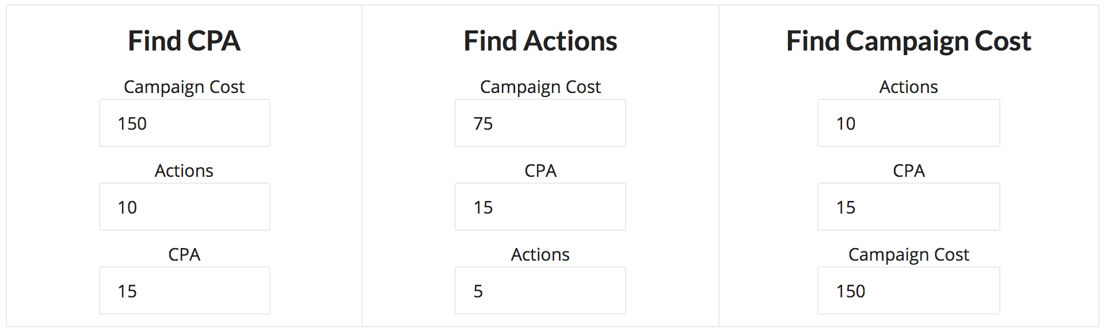
Task: Select Actions result field in Find Actions
Action: pos(540,291)
